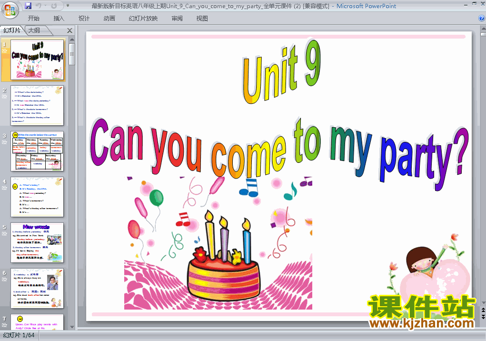The width and height of the screenshot is (486, 341).
Task: Undo the last action in Quick Access toolbar
Action: click(x=39, y=6)
